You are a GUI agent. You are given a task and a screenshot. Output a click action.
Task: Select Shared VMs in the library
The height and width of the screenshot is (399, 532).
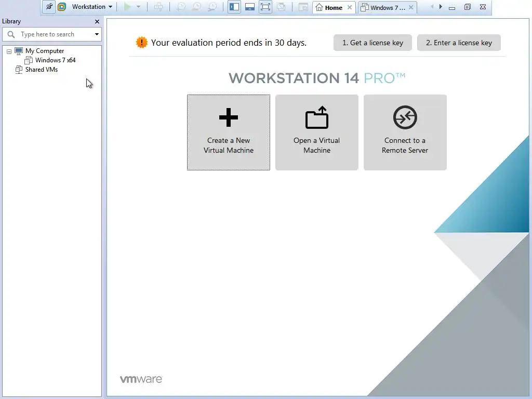click(x=42, y=70)
